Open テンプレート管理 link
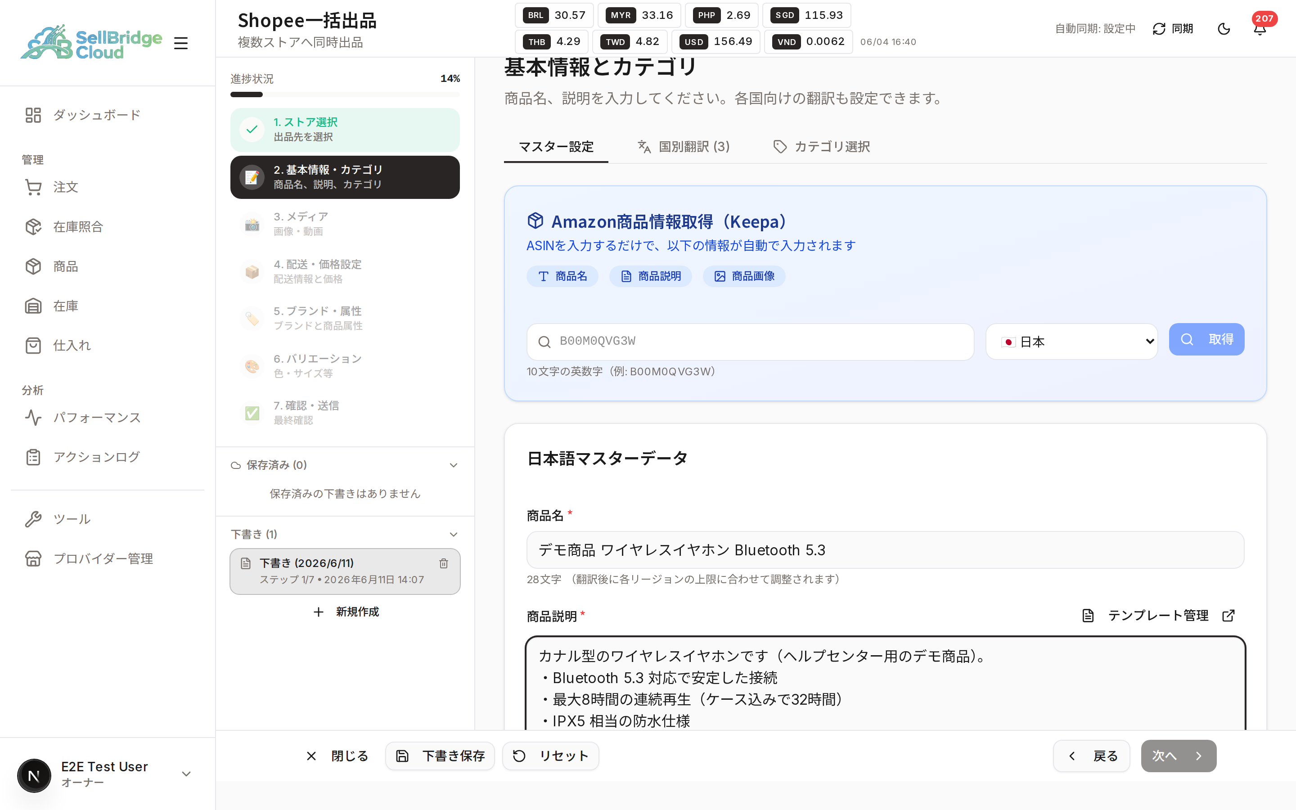 tap(1158, 616)
